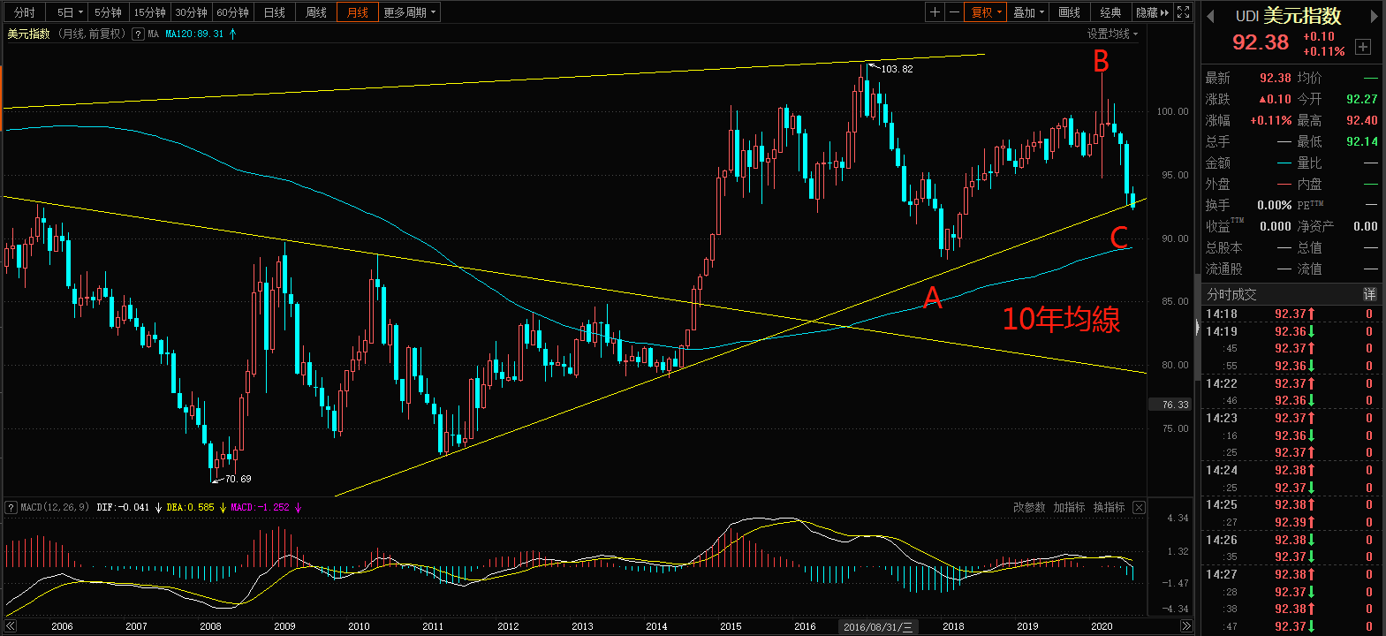Enter fullscreen chart mode
The image size is (1386, 636).
1184,12
